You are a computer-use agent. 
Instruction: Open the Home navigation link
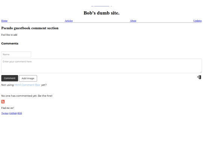tap(4, 21)
